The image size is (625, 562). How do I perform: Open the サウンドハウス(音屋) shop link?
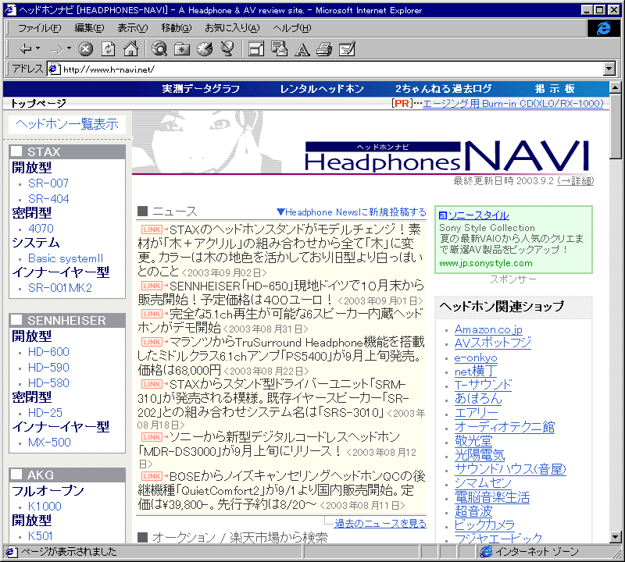510,469
